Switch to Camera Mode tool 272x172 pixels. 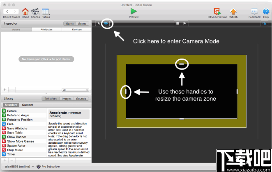point(106,23)
